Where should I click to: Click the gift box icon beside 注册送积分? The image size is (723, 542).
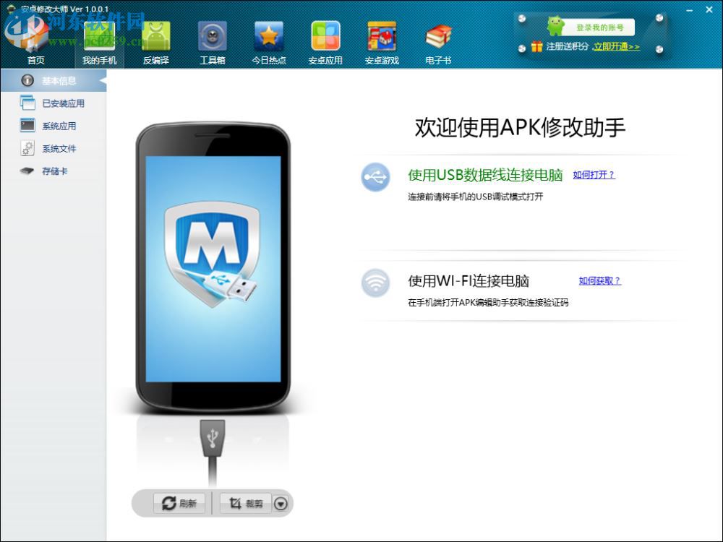point(536,46)
